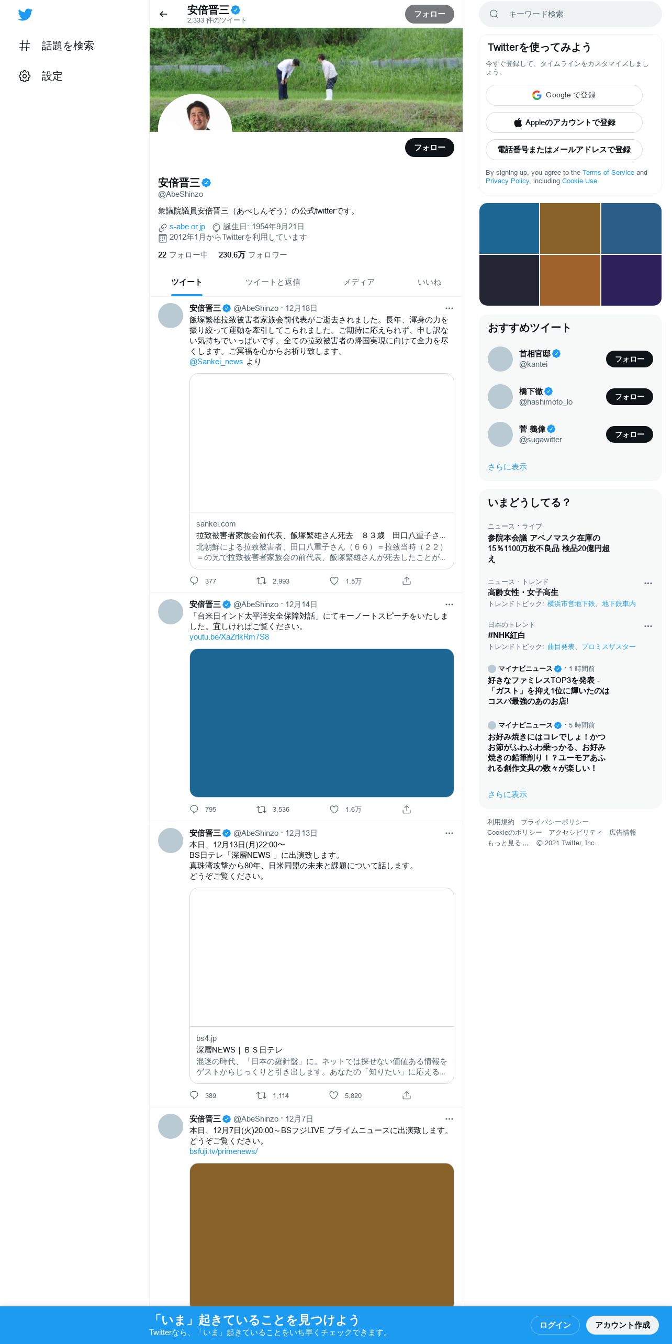The height and width of the screenshot is (1344, 672).
Task: Open 横浜市営地下鉄 trend topic link
Action: [x=570, y=604]
